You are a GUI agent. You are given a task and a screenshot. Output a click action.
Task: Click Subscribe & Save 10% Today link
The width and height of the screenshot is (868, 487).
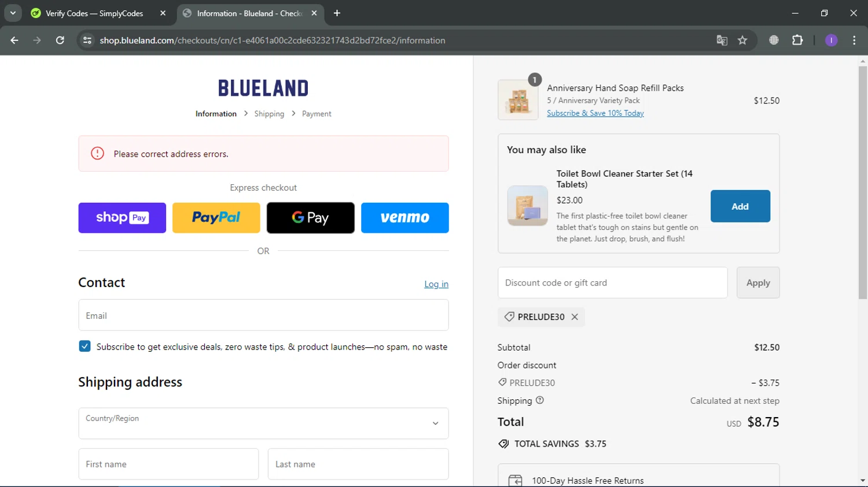click(595, 113)
